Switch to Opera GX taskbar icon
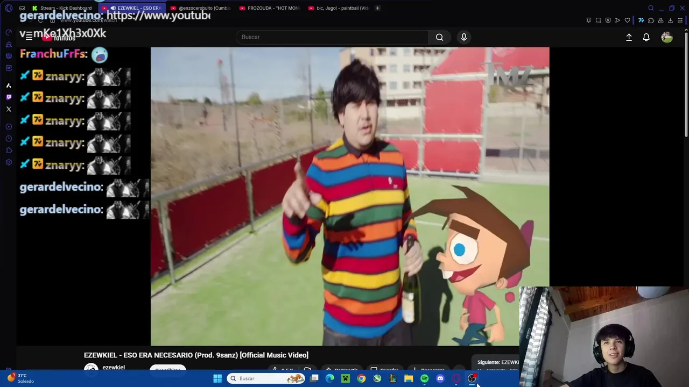 click(456, 378)
